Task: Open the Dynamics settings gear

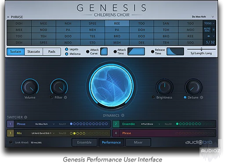Action: click(123, 115)
